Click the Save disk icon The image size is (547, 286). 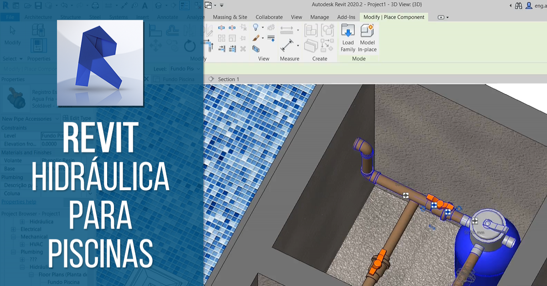click(x=38, y=5)
